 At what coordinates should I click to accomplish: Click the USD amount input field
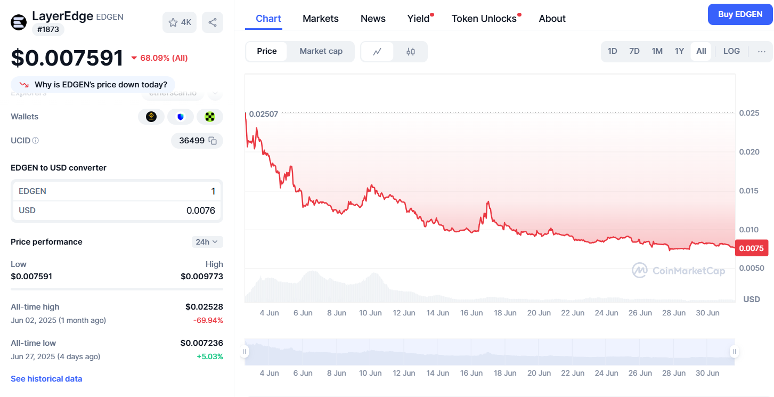coord(117,210)
